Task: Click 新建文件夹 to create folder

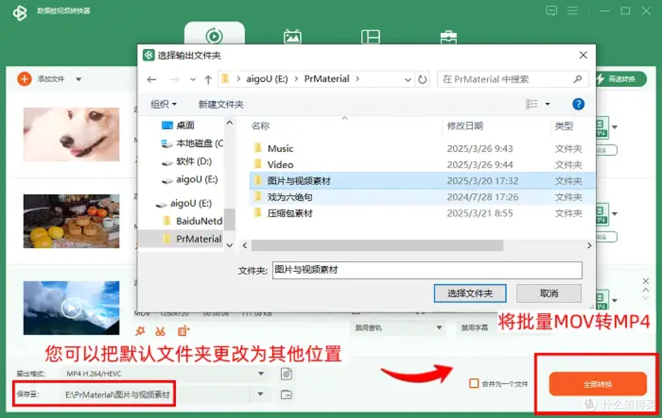Action: (x=221, y=104)
